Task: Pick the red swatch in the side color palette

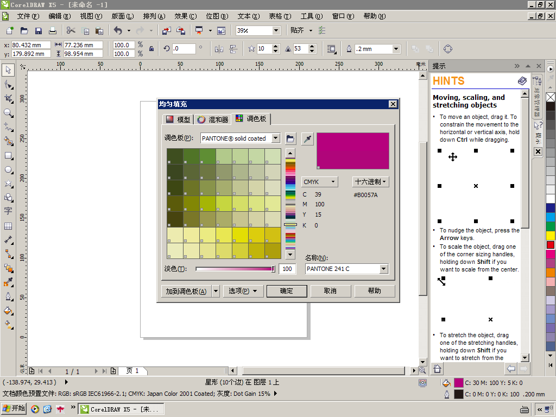Action: [551, 245]
